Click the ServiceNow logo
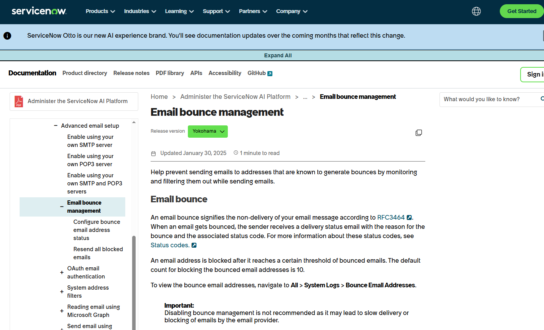This screenshot has height=330, width=544. (x=39, y=11)
